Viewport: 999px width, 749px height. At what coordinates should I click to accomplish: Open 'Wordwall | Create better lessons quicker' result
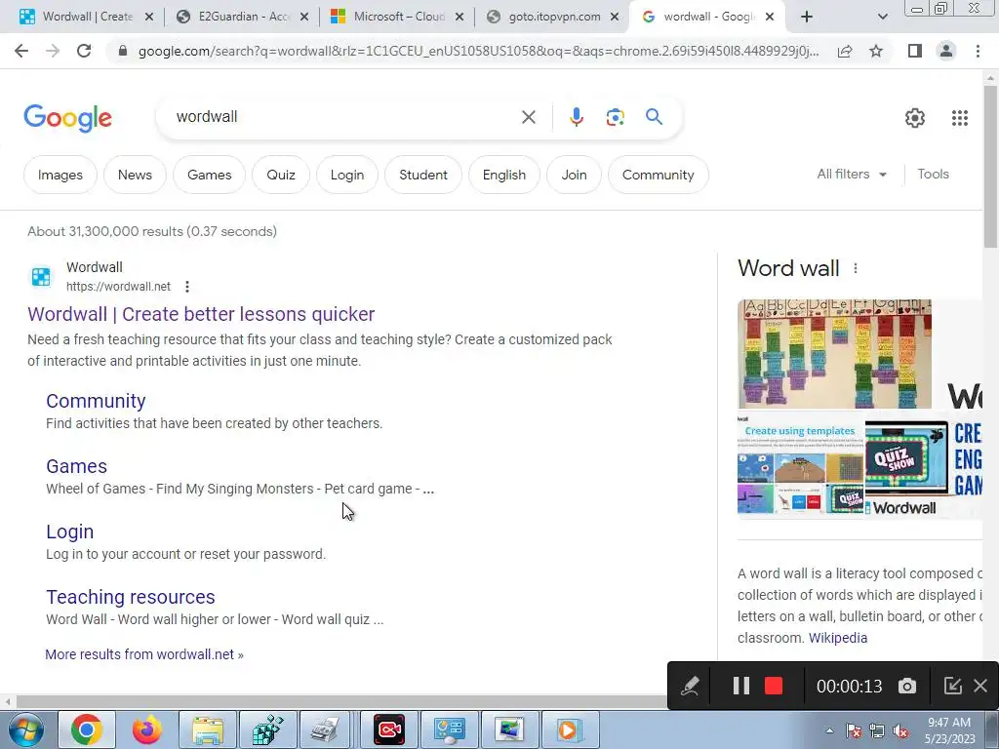pos(201,314)
